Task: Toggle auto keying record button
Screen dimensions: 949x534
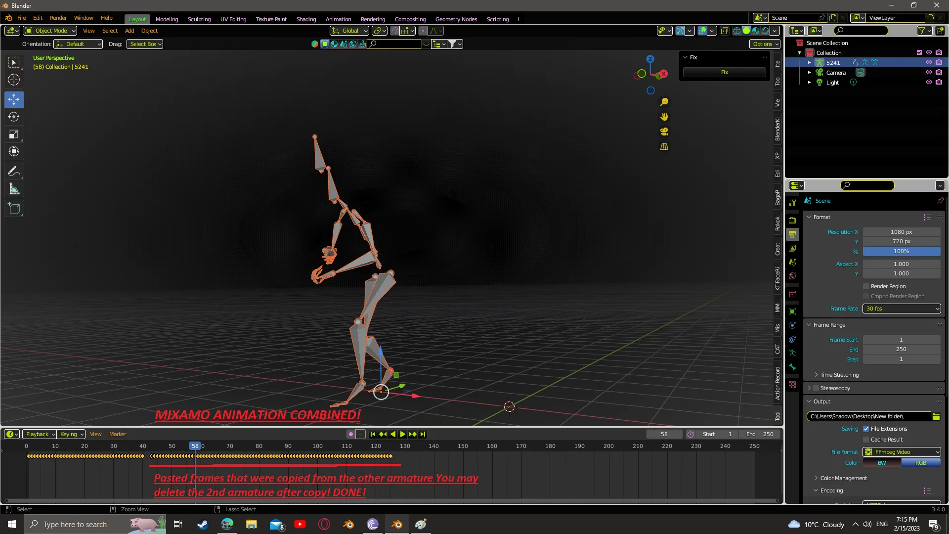Action: tap(351, 434)
